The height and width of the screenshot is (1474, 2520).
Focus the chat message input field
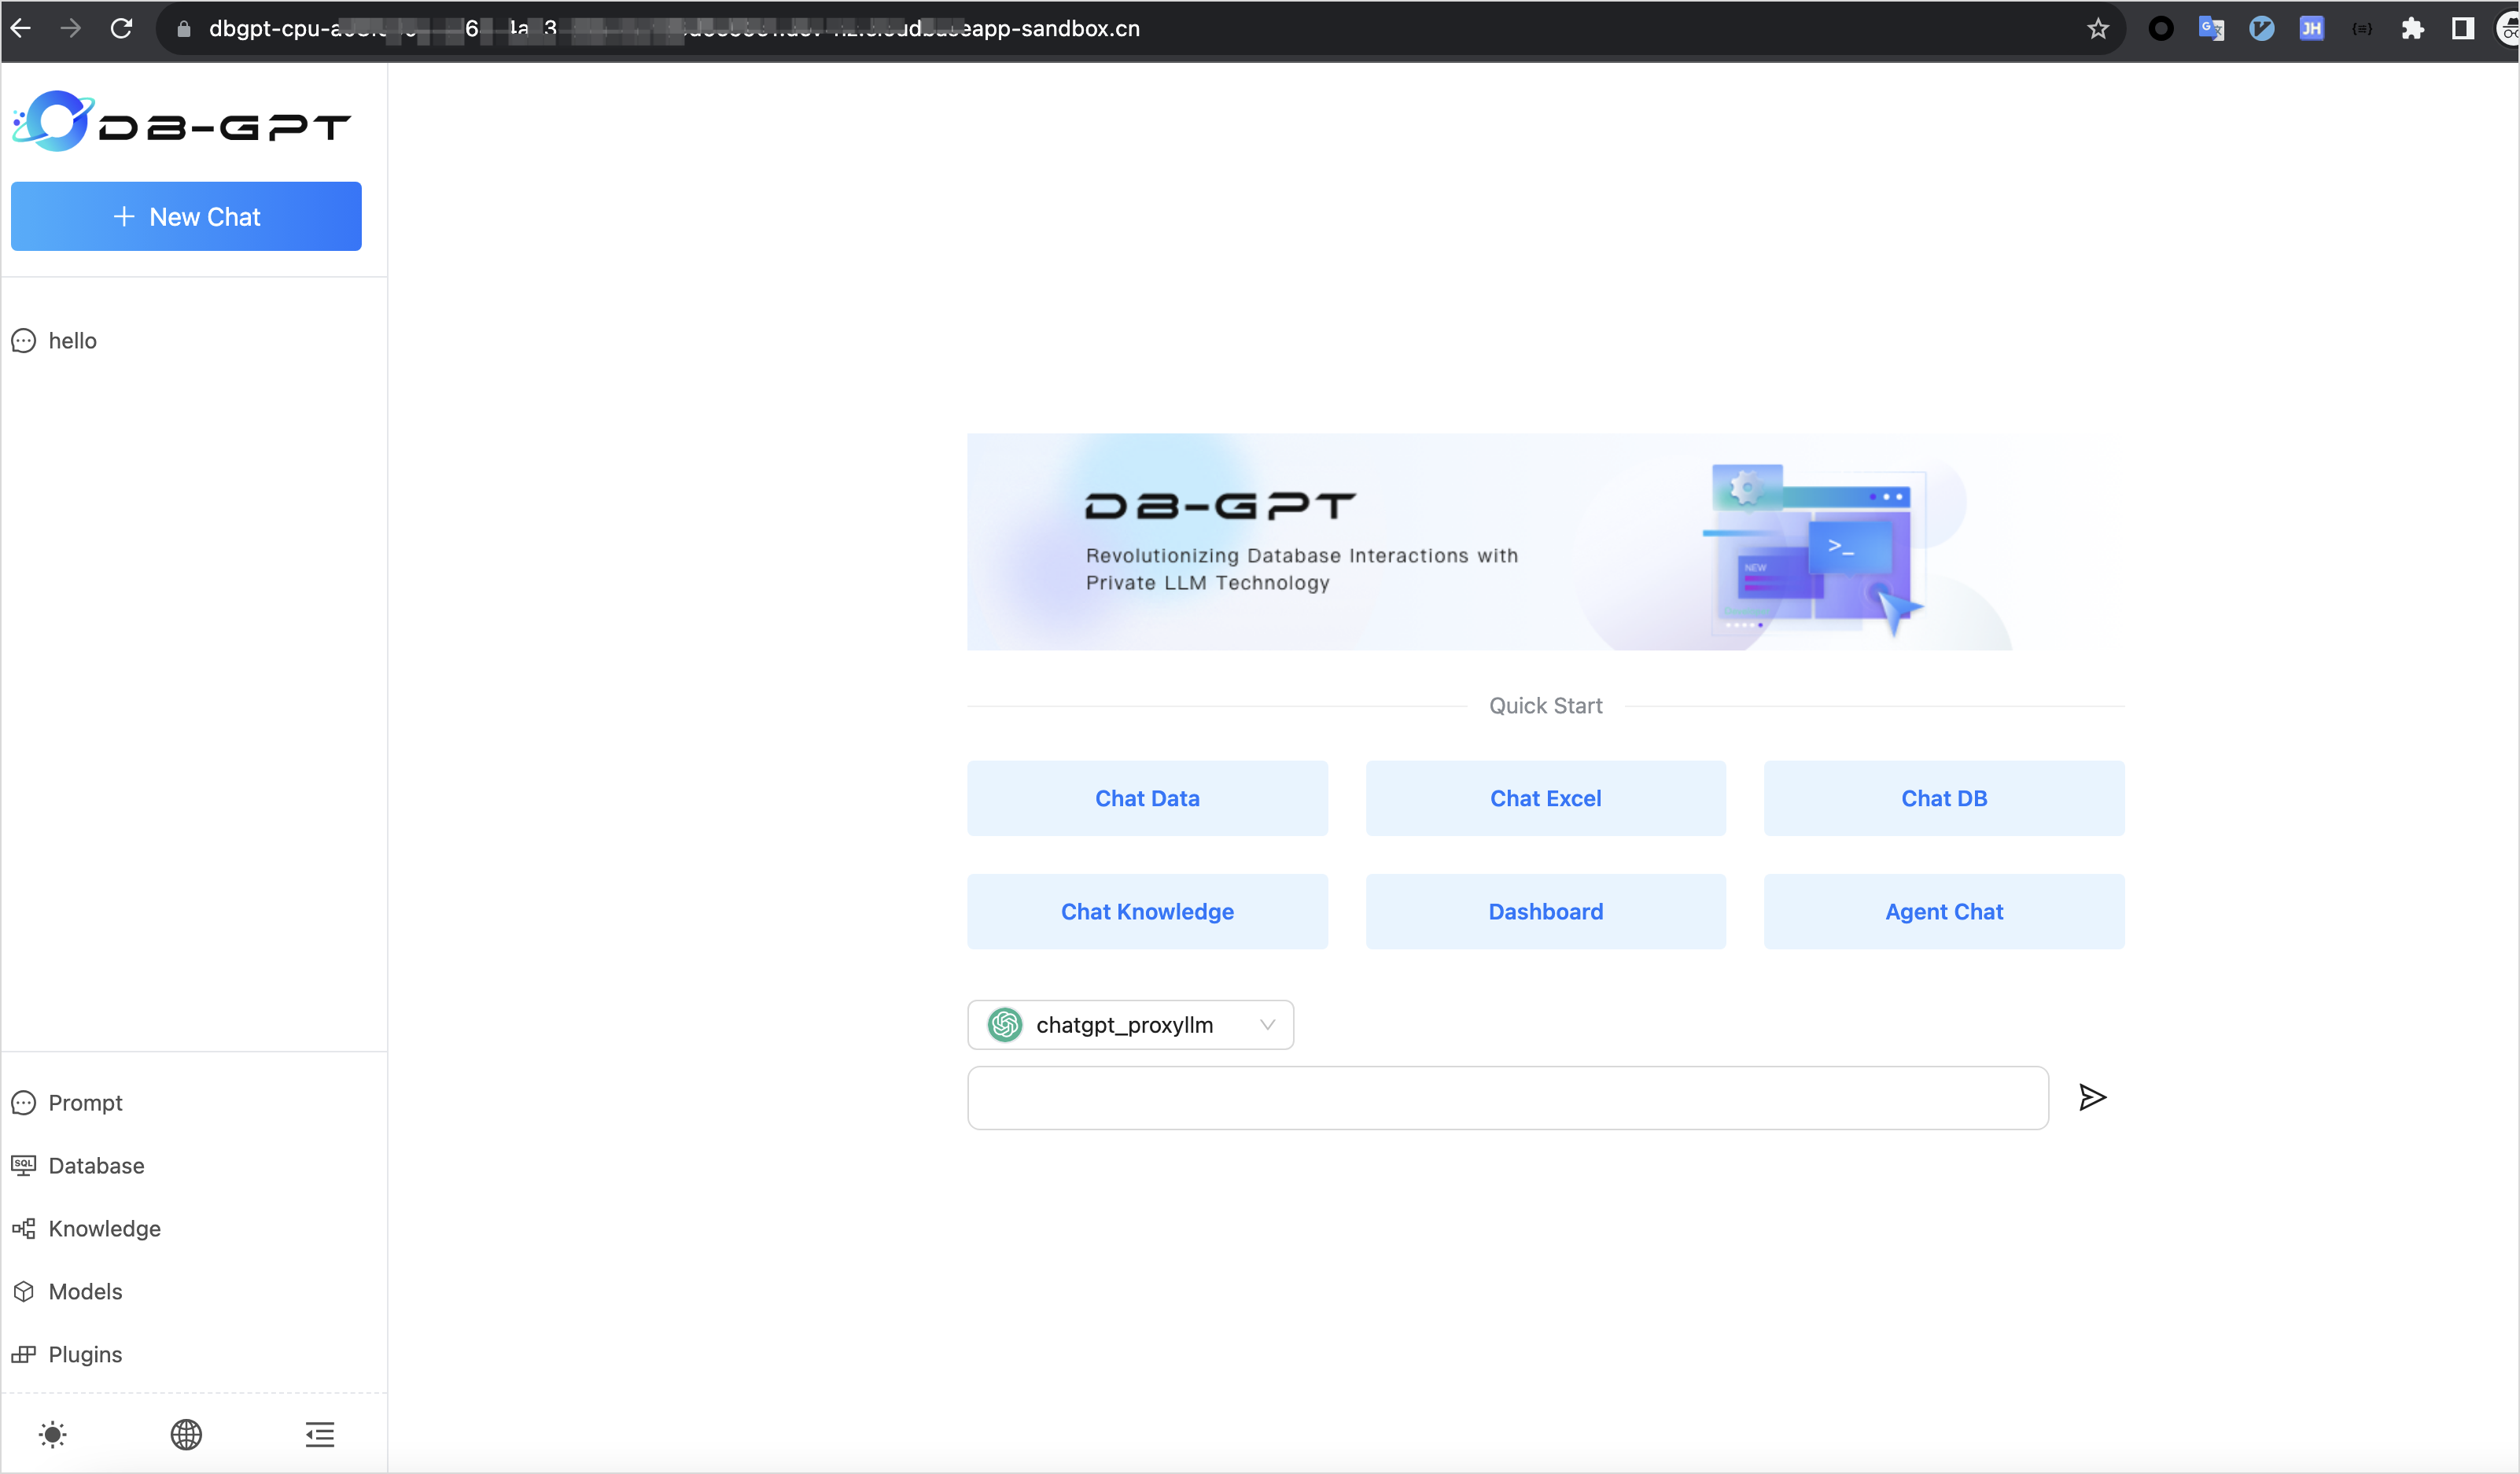(1507, 1097)
